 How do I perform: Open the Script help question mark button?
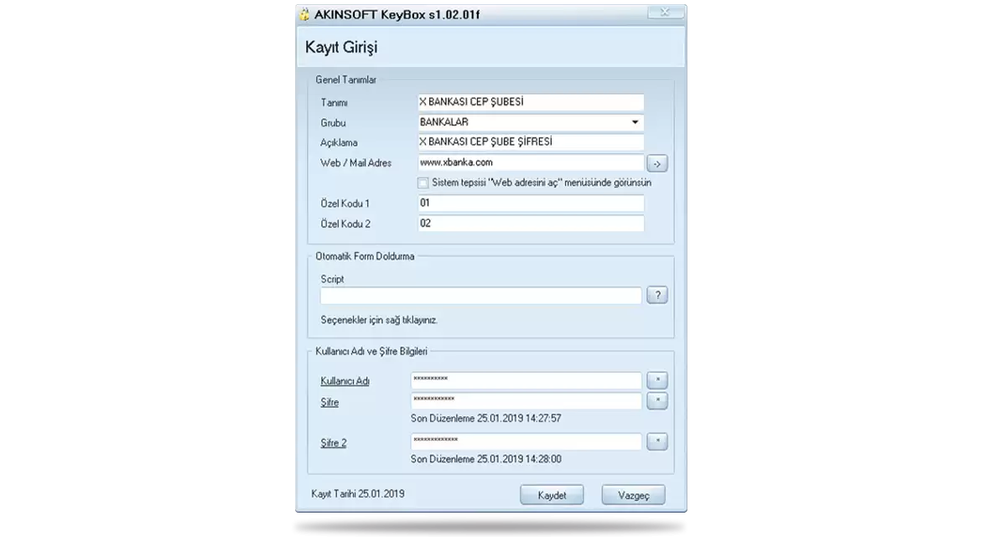pyautogui.click(x=657, y=295)
